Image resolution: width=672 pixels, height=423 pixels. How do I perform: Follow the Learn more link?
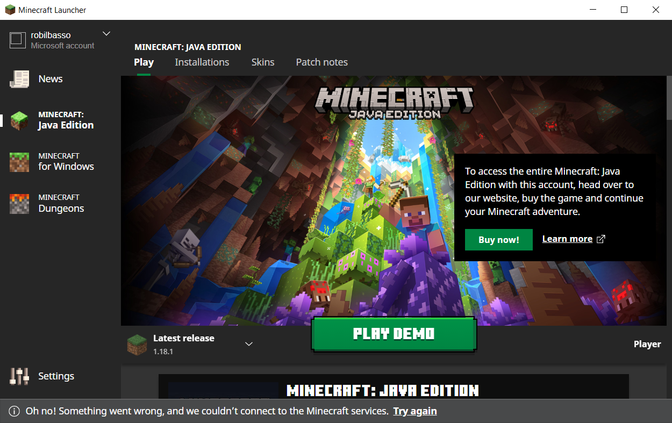point(567,239)
